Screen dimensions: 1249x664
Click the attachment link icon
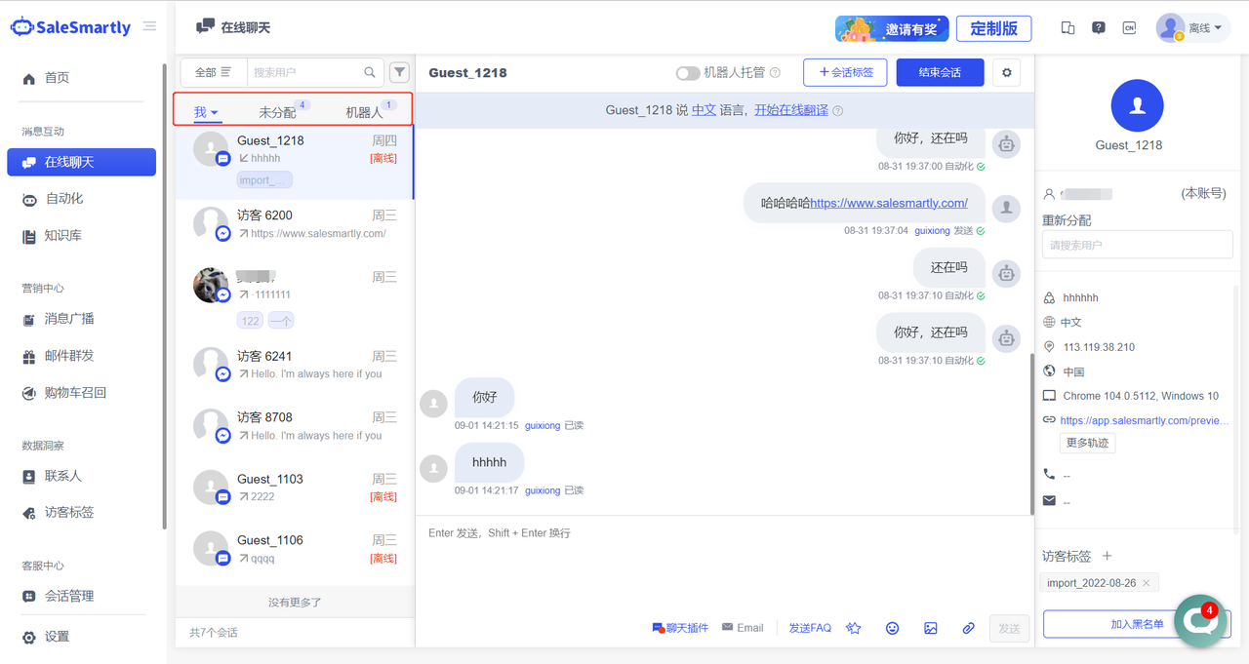coord(968,628)
